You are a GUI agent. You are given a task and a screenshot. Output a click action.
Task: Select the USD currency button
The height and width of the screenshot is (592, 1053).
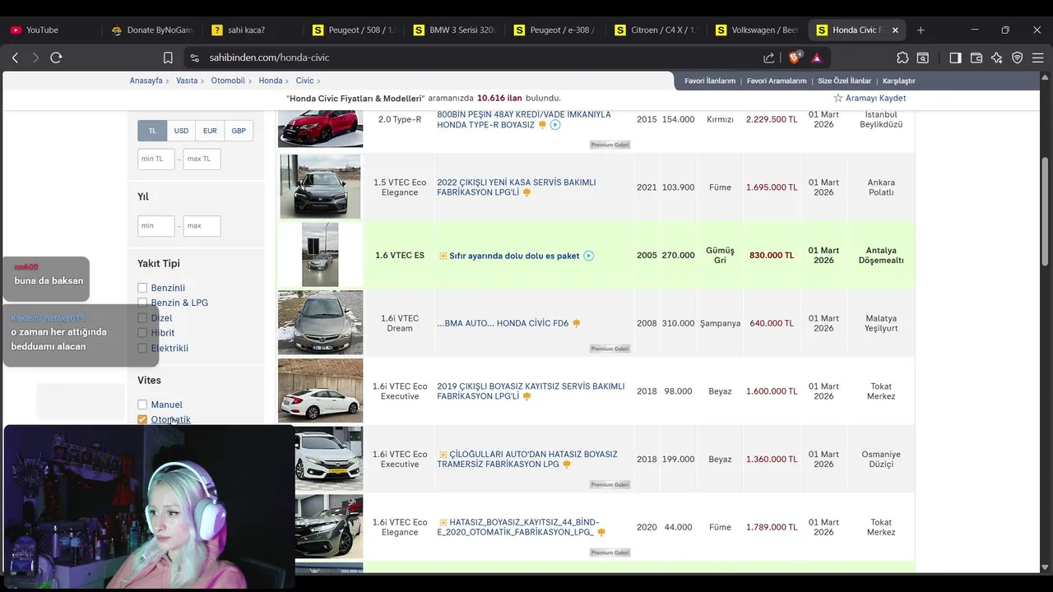[x=181, y=131]
